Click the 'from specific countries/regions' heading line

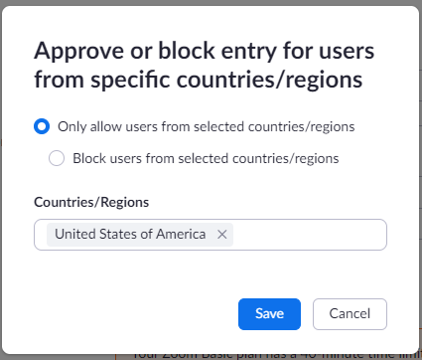[x=199, y=80]
